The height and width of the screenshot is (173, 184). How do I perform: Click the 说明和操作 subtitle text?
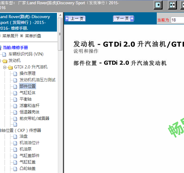86,51
